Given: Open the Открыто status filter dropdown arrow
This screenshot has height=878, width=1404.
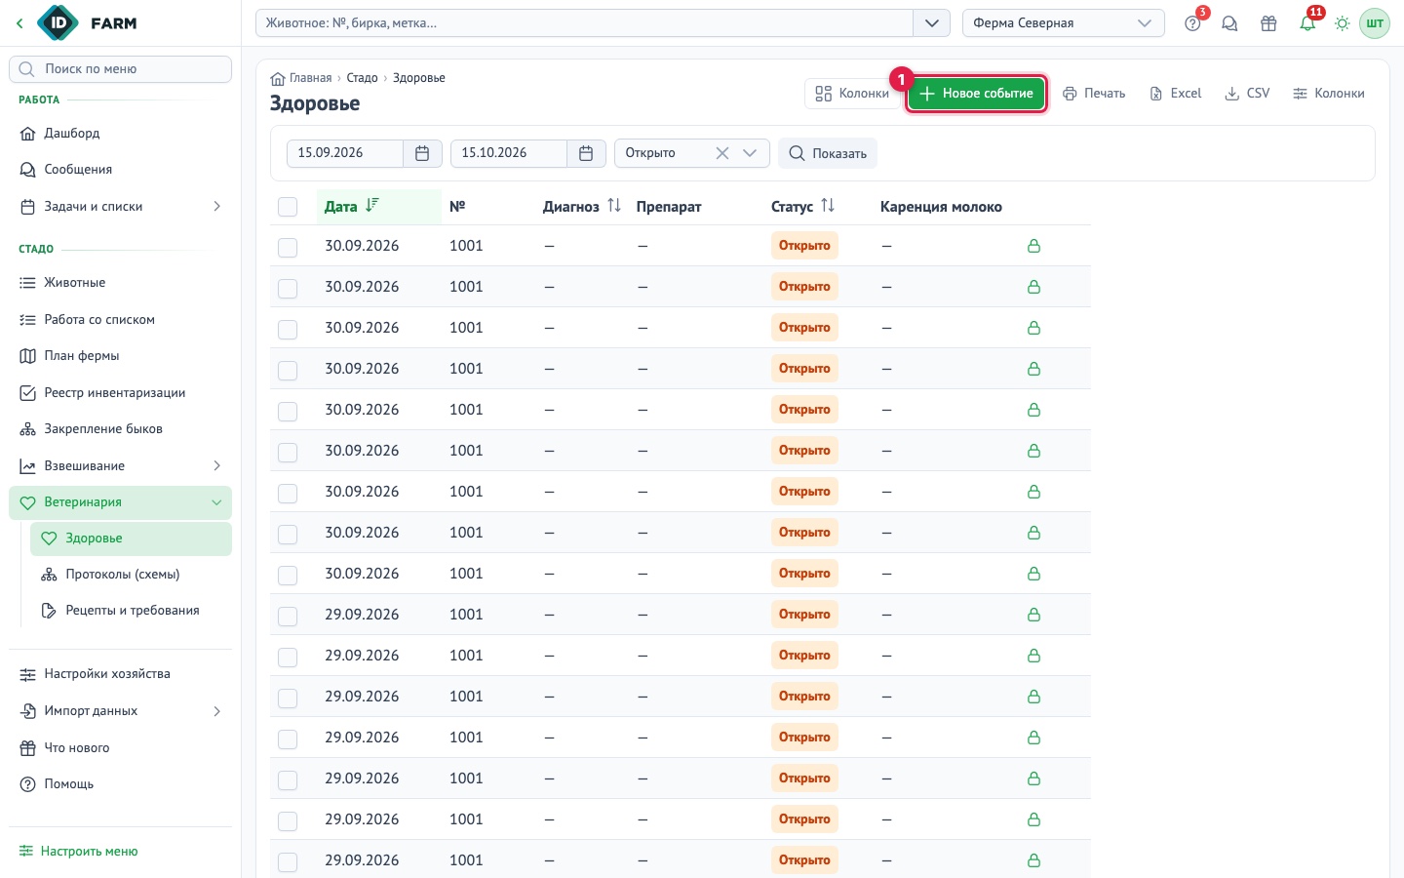Looking at the screenshot, I should pyautogui.click(x=750, y=153).
